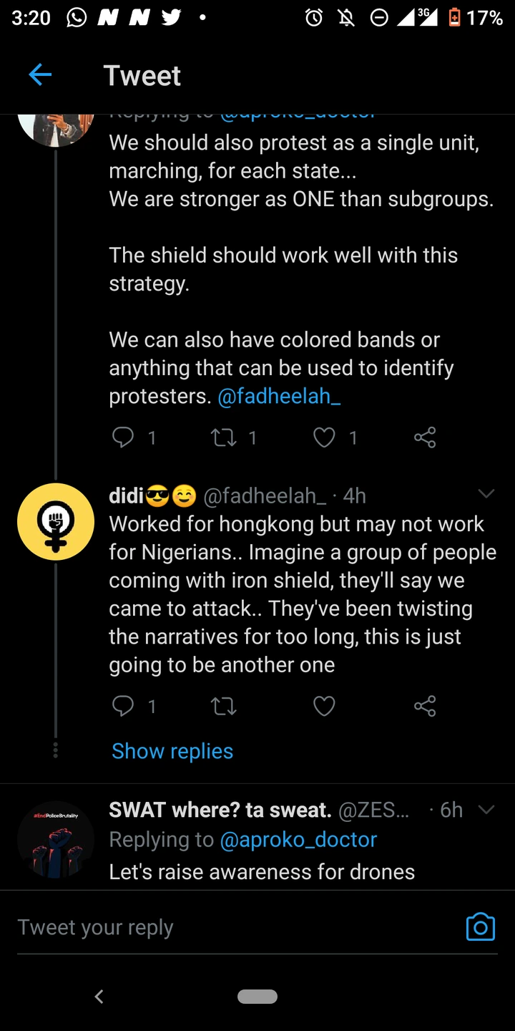Viewport: 515px width, 1031px height.
Task: Tap the home pill navigation handle
Action: tap(257, 996)
